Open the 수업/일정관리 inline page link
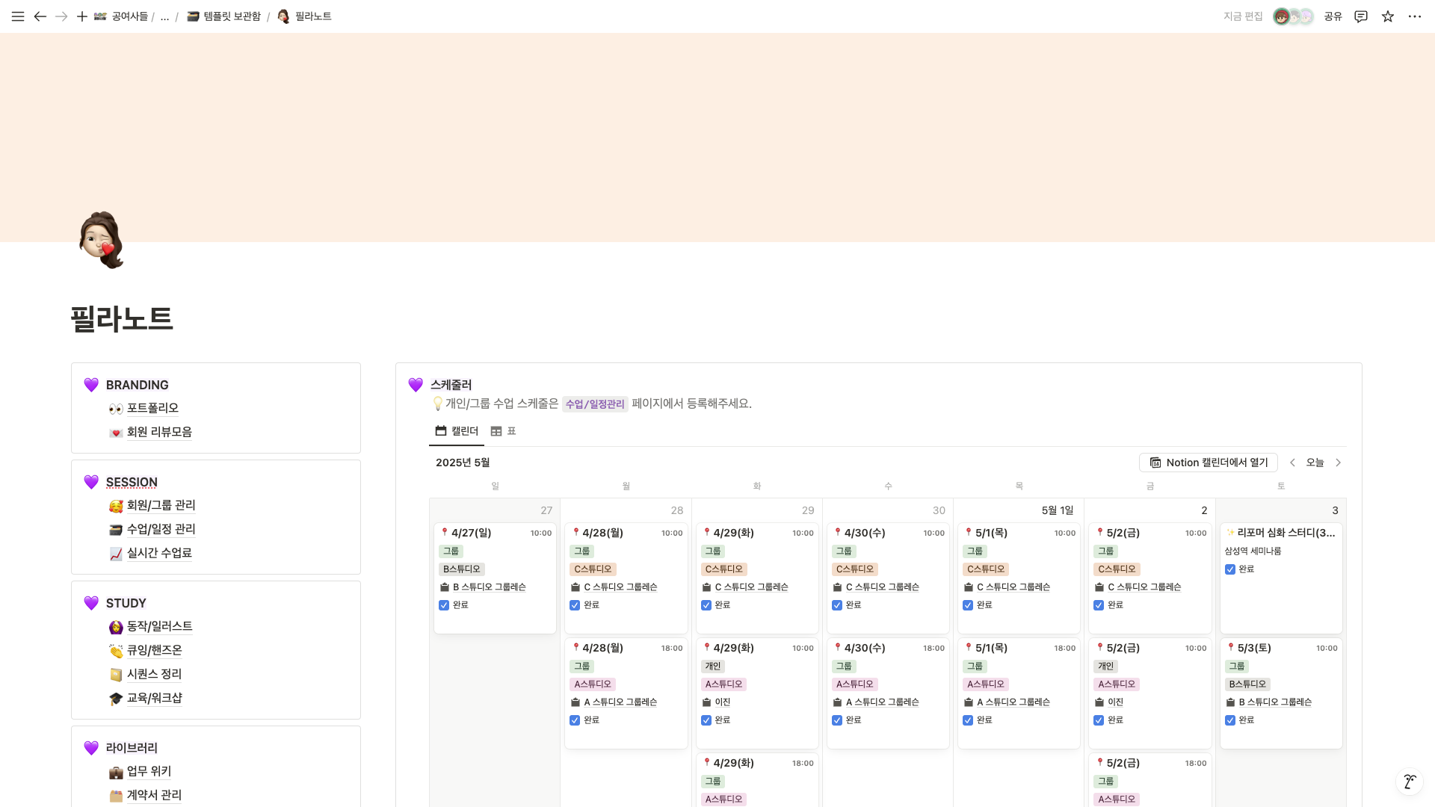This screenshot has width=1435, height=807. 595,404
